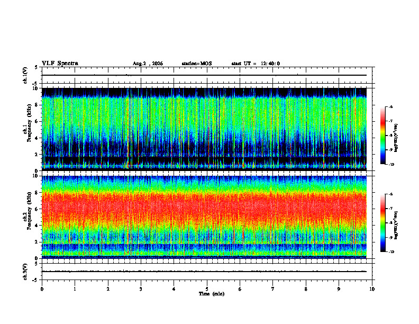Click the ch.2 spectrogram color scale bar
The width and height of the screenshot is (419, 324).
point(383,223)
